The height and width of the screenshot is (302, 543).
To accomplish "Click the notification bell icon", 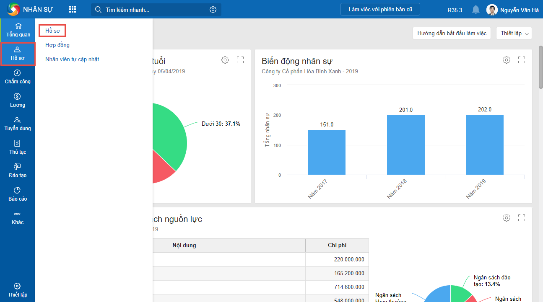I will pos(475,10).
